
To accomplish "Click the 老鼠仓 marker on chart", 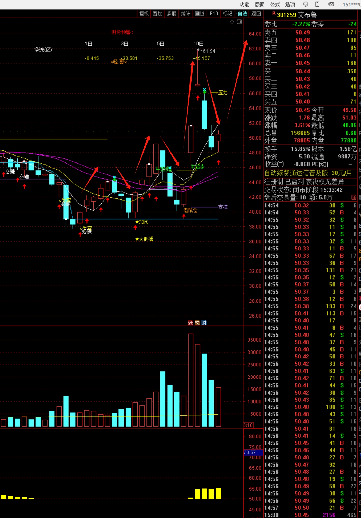I will pyautogui.click(x=190, y=210).
